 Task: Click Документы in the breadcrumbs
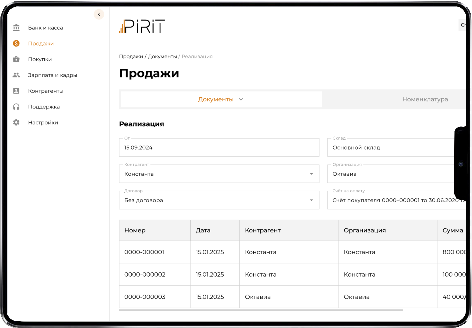coord(163,56)
